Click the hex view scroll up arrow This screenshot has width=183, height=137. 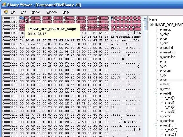pyautogui.click(x=145, y=18)
